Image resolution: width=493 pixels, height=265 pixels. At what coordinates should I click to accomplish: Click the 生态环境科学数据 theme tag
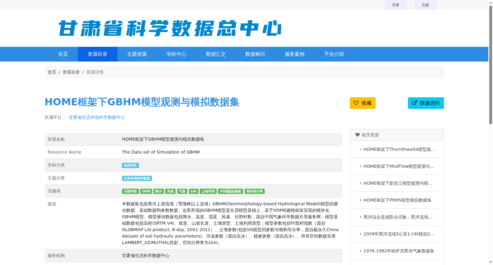tap(137, 178)
